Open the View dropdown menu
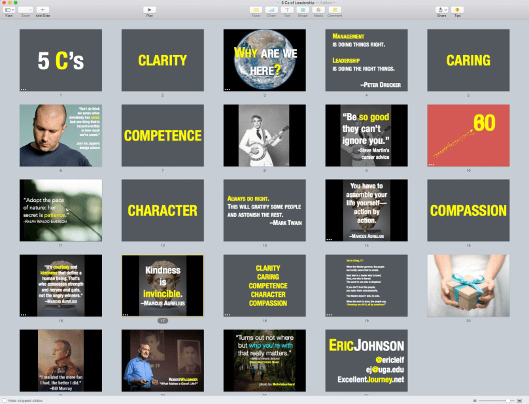Image resolution: width=529 pixels, height=404 pixels. click(x=9, y=10)
